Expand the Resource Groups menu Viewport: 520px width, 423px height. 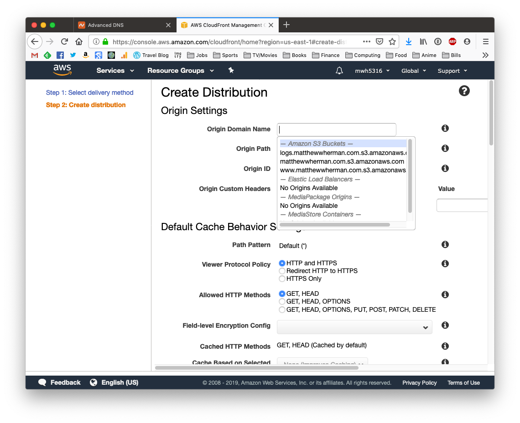tap(181, 71)
